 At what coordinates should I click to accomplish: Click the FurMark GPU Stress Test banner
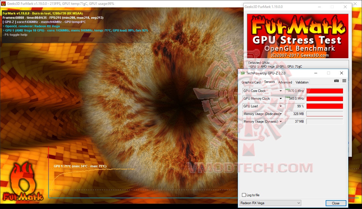298,36
